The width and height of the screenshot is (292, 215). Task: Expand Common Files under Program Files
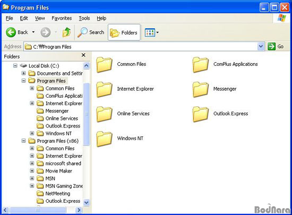[x=32, y=88]
